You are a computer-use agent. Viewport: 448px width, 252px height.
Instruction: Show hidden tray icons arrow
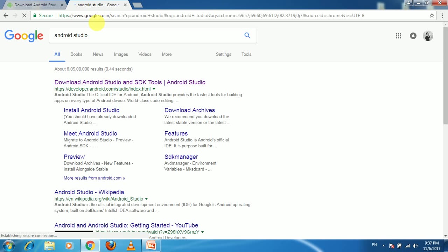383,246
